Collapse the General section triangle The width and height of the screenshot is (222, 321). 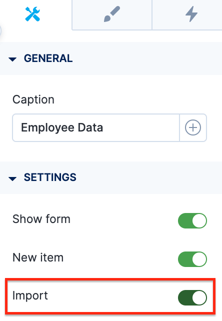(12, 59)
